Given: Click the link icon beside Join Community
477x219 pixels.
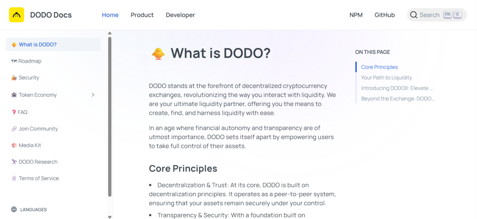Looking at the screenshot, I should [x=14, y=129].
